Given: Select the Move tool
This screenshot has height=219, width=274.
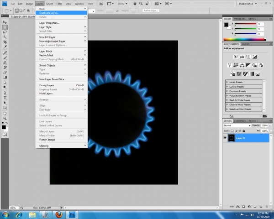Looking at the screenshot, I should coord(5,22).
